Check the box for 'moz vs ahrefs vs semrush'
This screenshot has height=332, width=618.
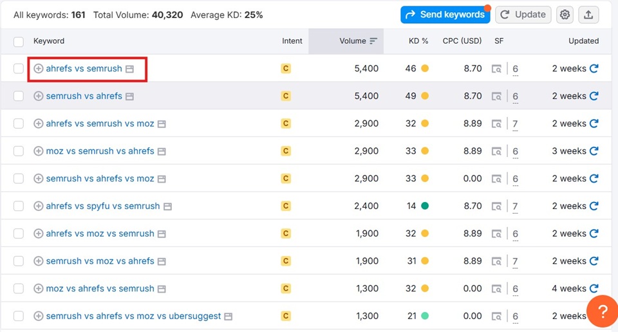coord(19,289)
